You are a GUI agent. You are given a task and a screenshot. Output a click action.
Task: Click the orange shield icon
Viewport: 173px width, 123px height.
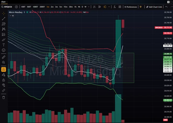[140, 7]
